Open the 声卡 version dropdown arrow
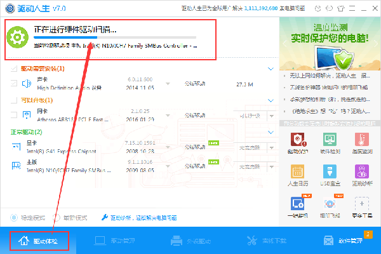 (x=168, y=84)
